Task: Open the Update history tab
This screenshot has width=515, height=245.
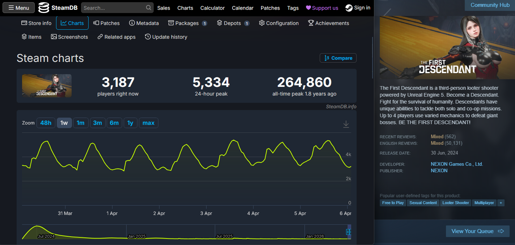Action: tap(166, 37)
